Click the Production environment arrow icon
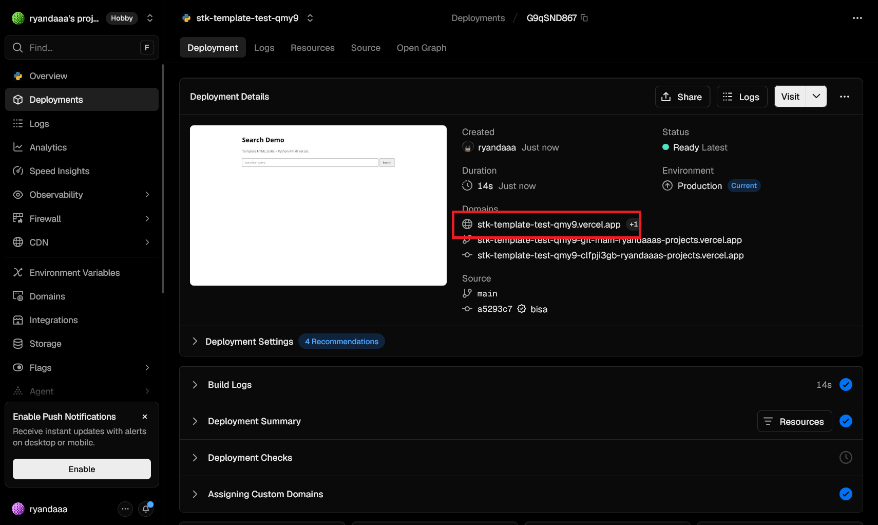 667,186
